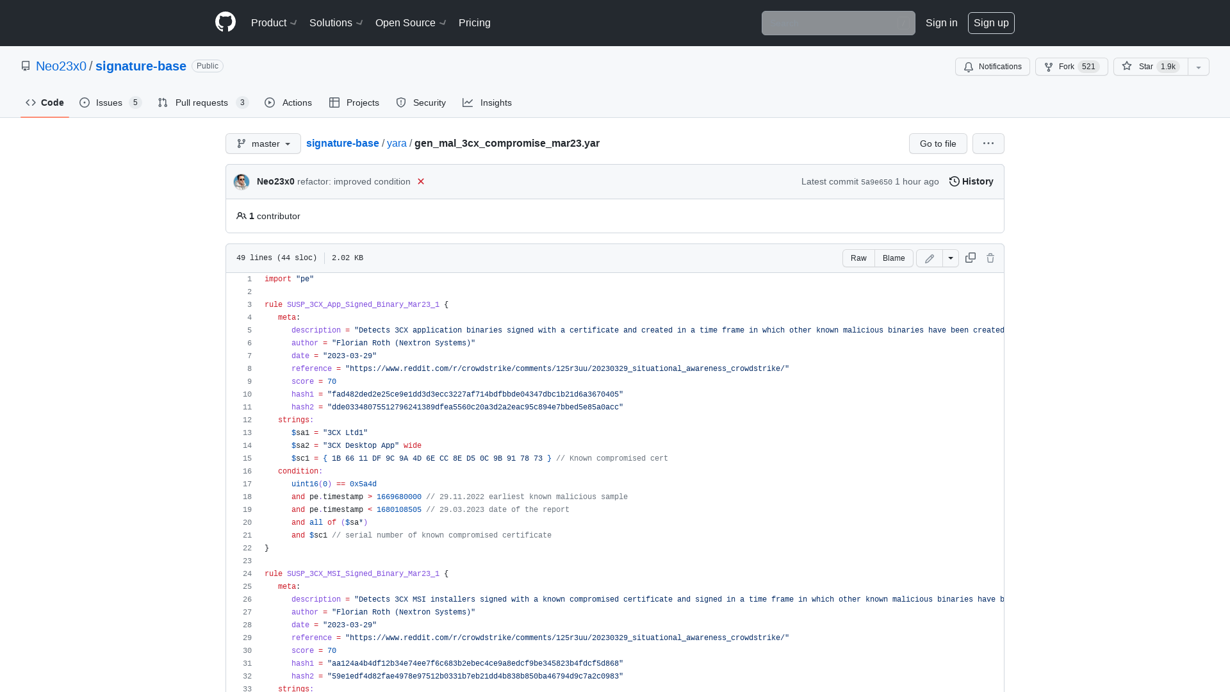This screenshot has width=1230, height=692.
Task: Open the Projects tab
Action: pyautogui.click(x=354, y=103)
